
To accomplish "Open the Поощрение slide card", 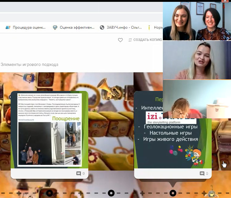I will point(50,130).
